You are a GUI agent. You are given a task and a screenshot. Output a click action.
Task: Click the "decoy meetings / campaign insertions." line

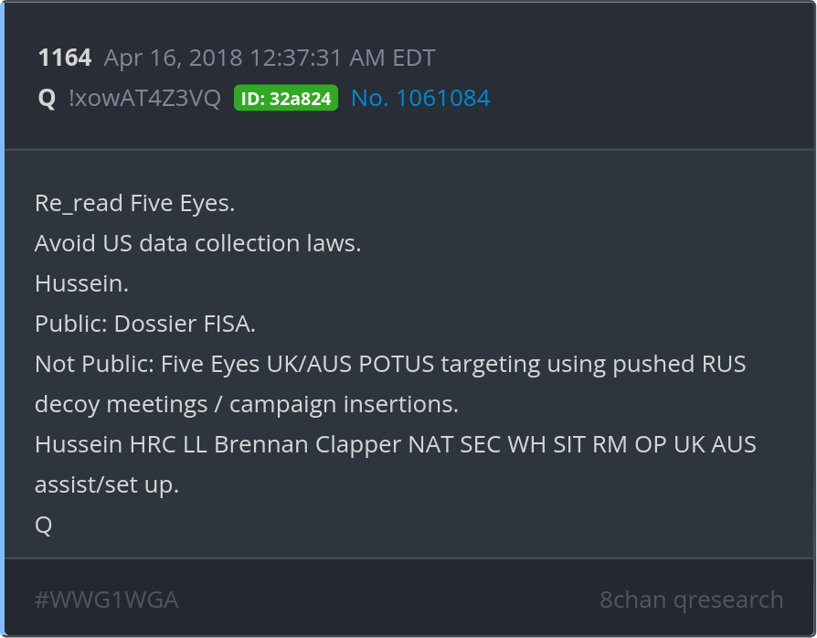[x=247, y=404]
